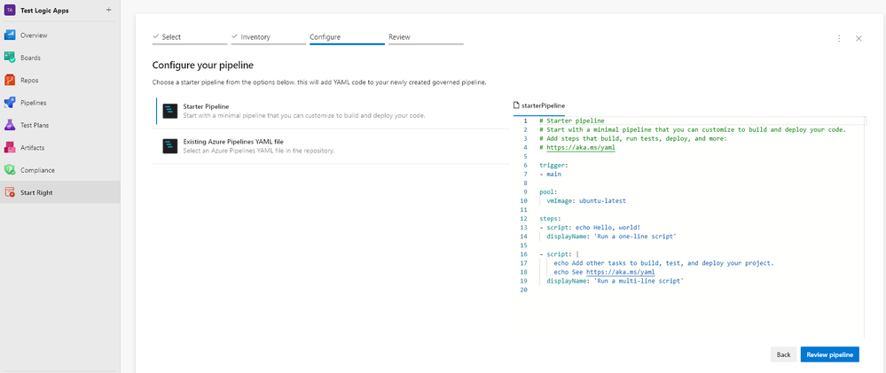The image size is (886, 373).
Task: Click 'Choose a starter pipeline' instruction text
Action: pos(319,82)
